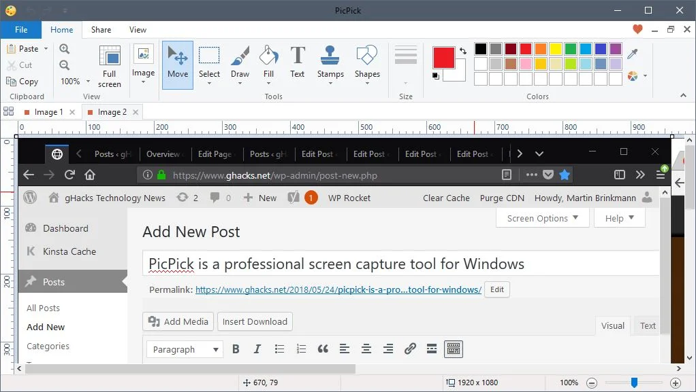Click the Full screen view icon

pyautogui.click(x=110, y=67)
